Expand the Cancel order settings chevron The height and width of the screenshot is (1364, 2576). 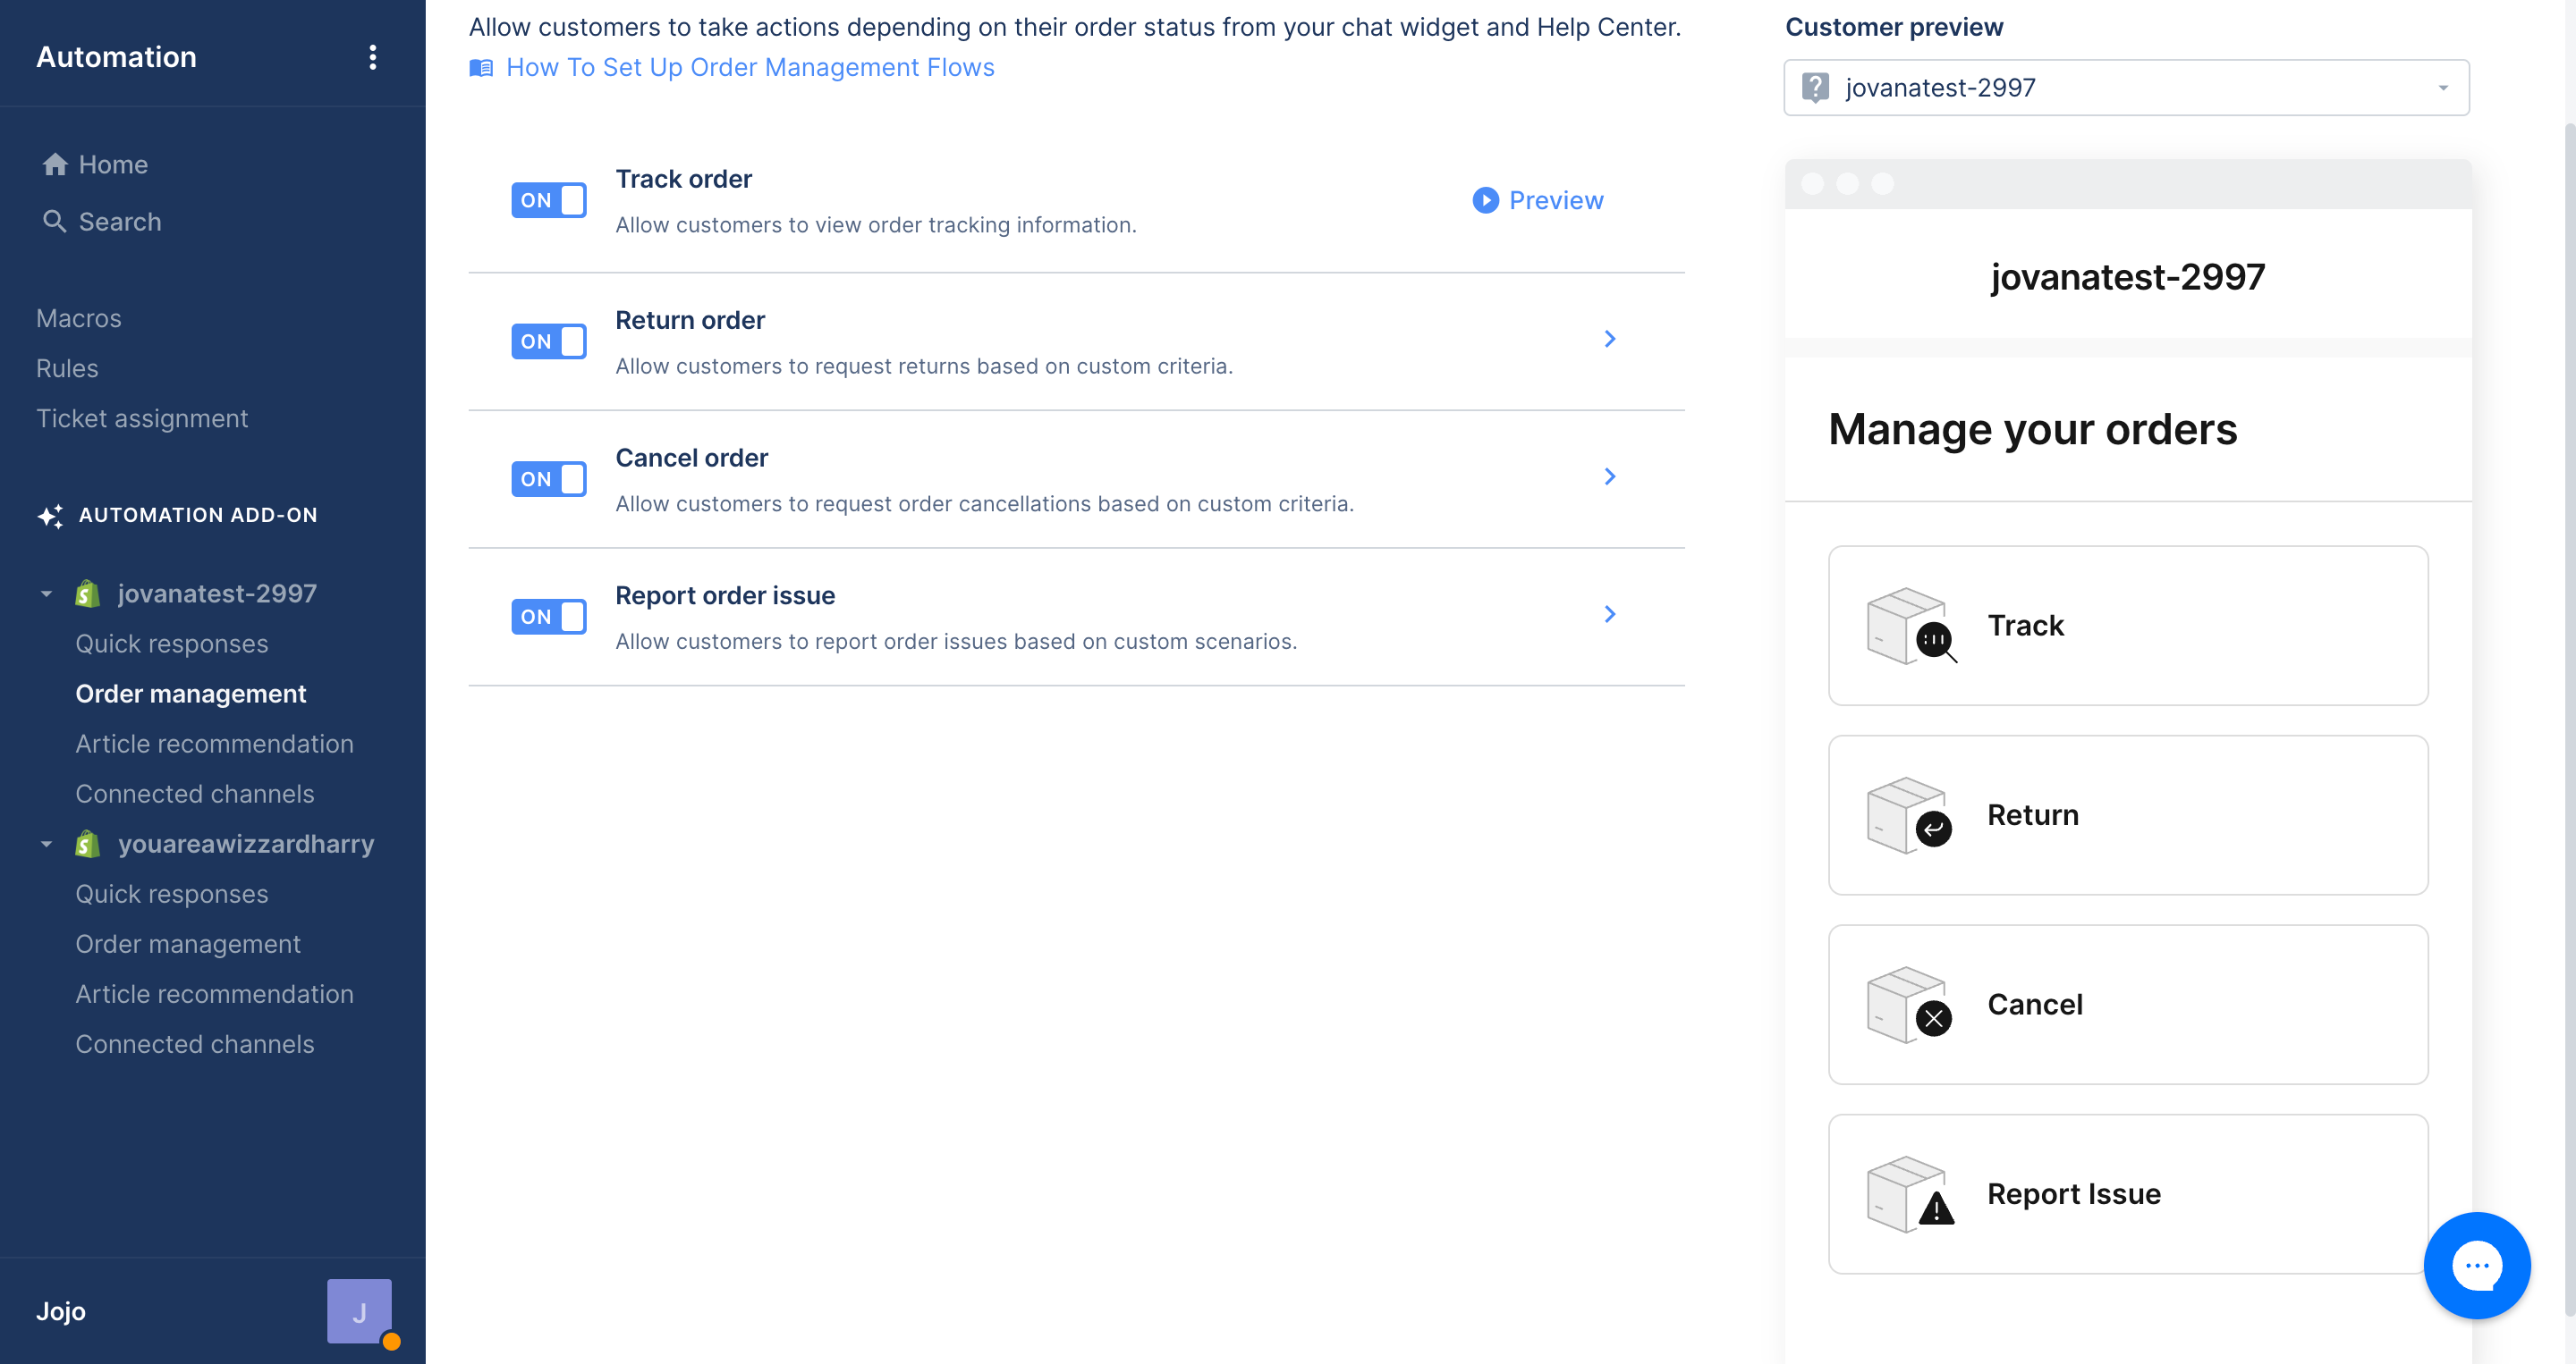click(x=1609, y=476)
